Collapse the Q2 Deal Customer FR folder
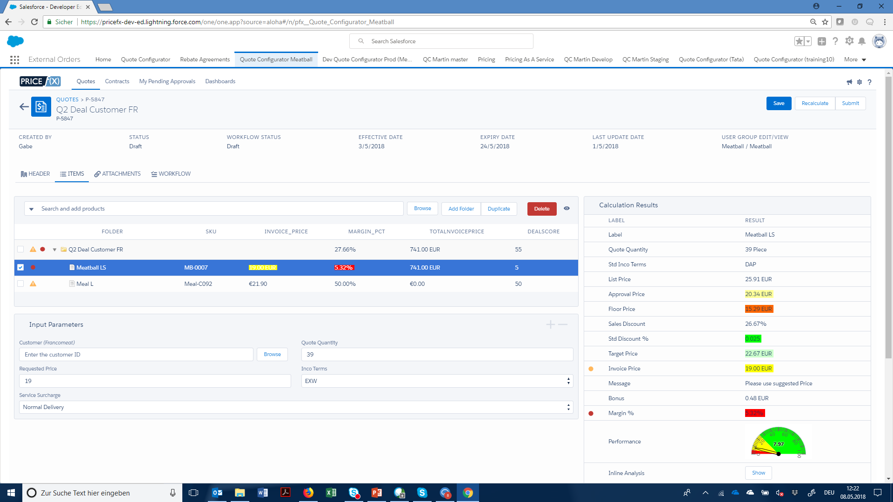Viewport: 893px width, 502px height. point(54,249)
